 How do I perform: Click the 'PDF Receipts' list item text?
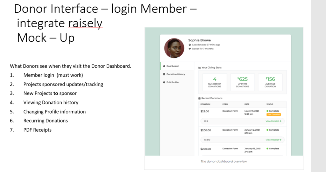tap(37, 130)
